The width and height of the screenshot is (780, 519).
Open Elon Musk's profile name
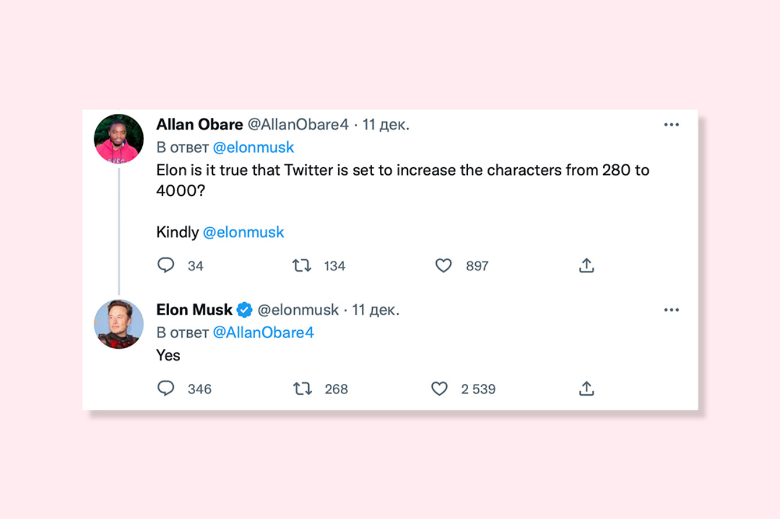(x=194, y=309)
